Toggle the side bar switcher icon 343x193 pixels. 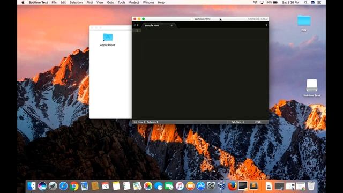pyautogui.click(x=135, y=122)
